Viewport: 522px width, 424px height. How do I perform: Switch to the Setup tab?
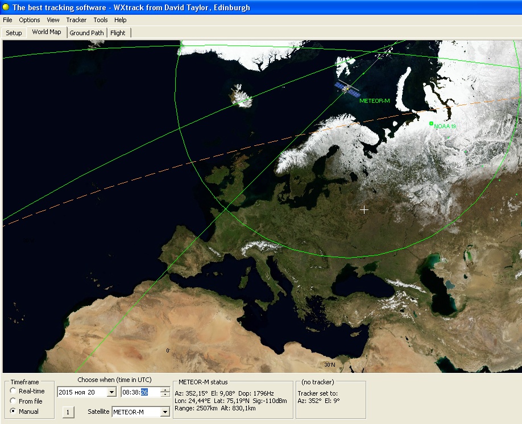pos(14,33)
